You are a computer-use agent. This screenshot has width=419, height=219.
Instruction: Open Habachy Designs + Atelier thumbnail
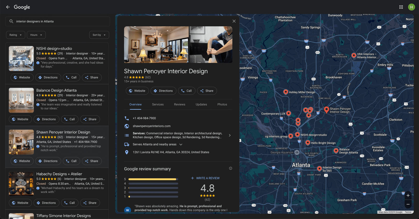coord(21,184)
